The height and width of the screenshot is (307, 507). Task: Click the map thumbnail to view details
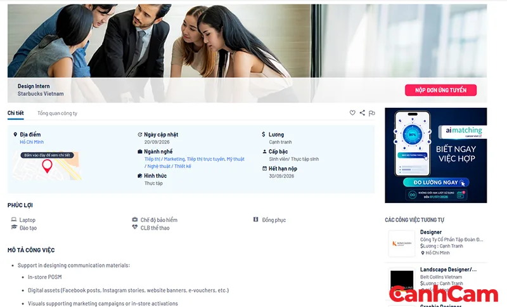click(47, 165)
